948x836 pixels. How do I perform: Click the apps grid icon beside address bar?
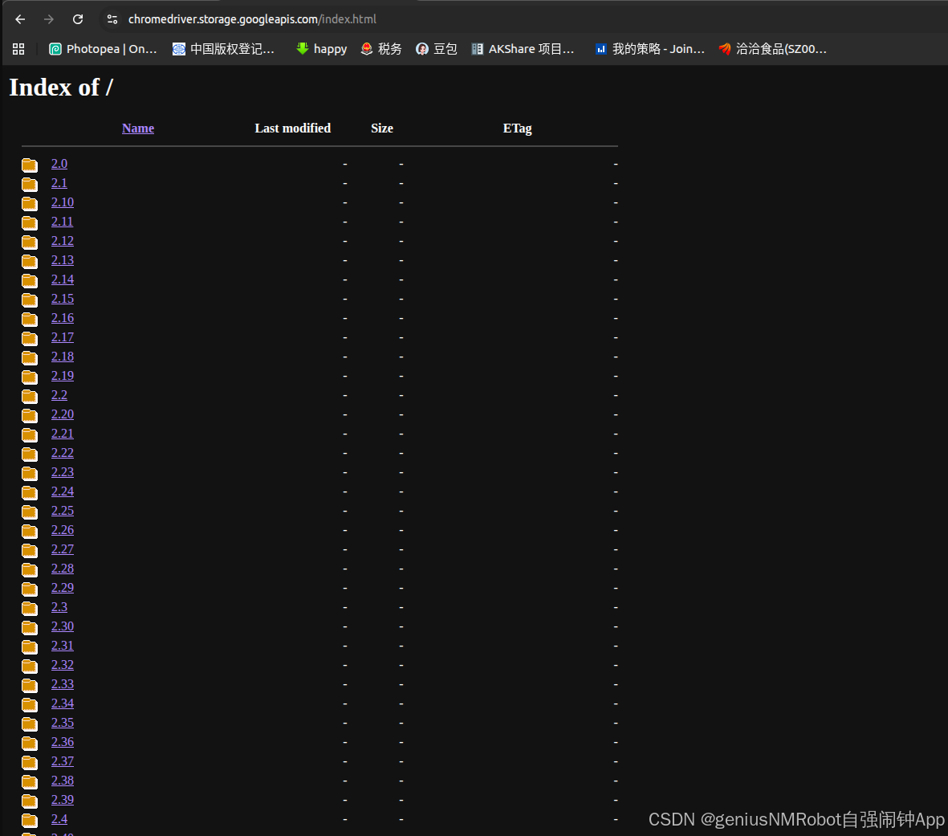click(x=18, y=48)
